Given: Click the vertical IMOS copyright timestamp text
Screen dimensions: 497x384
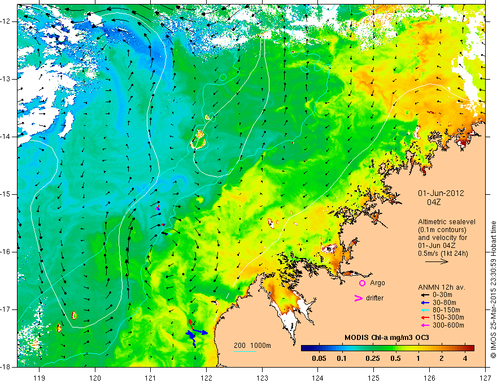Looking at the screenshot, I should click(493, 290).
